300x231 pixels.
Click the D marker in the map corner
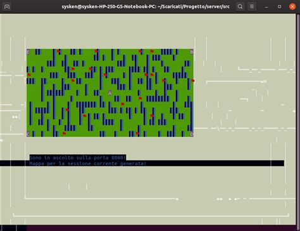click(x=192, y=134)
